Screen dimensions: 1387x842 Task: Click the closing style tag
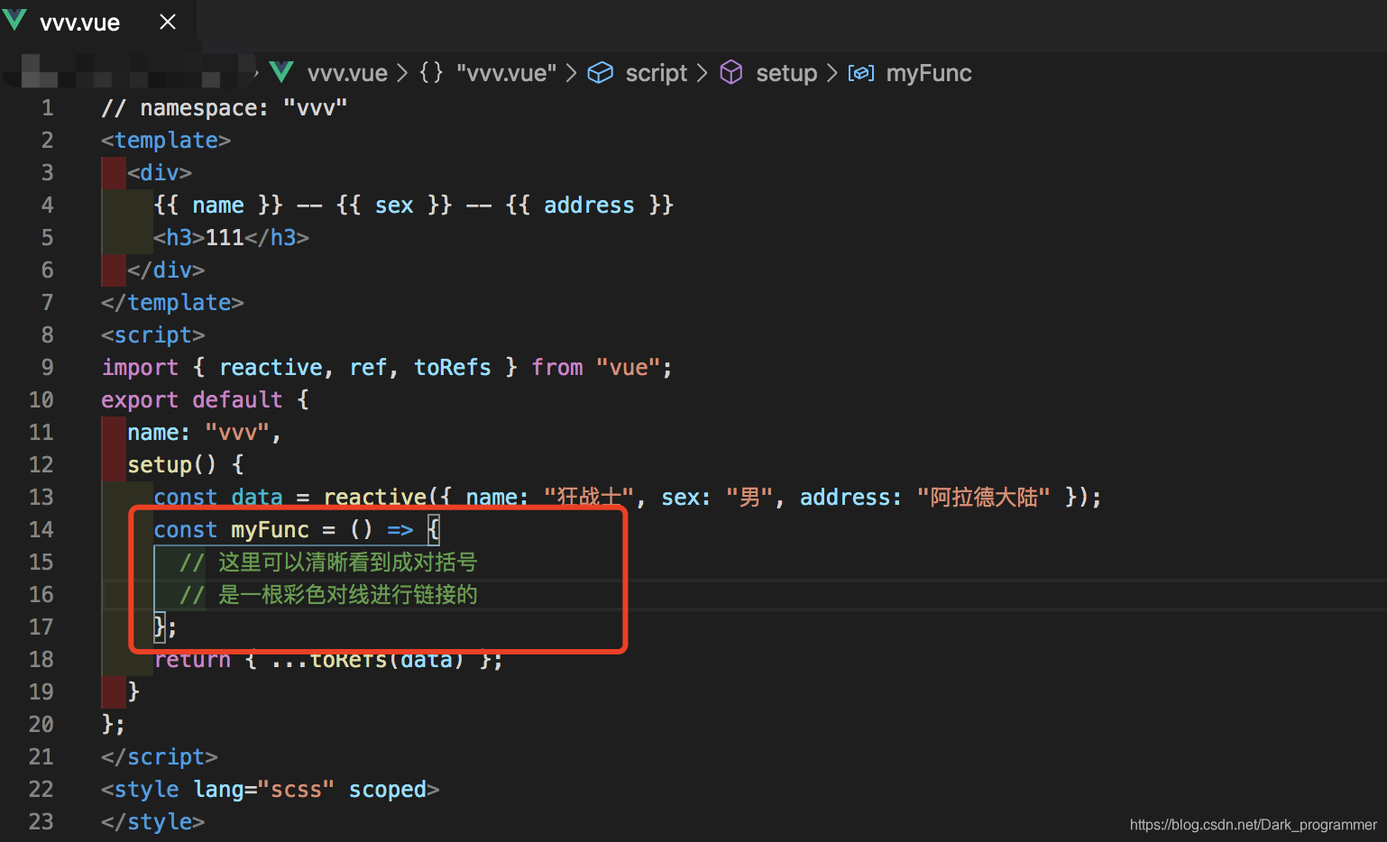(153, 822)
